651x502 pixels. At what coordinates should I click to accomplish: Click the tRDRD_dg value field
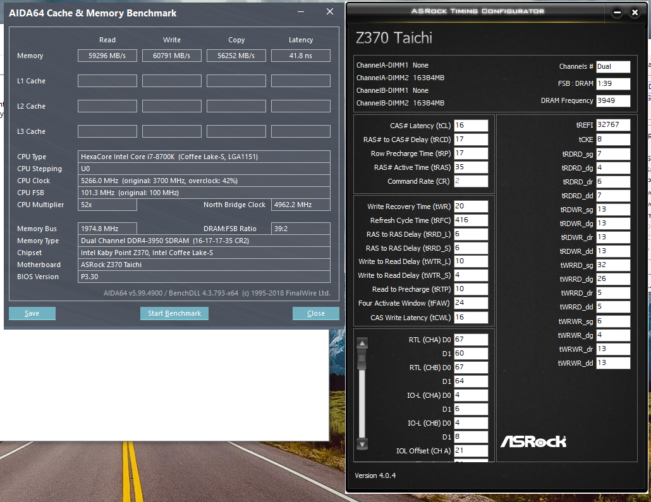pos(613,168)
